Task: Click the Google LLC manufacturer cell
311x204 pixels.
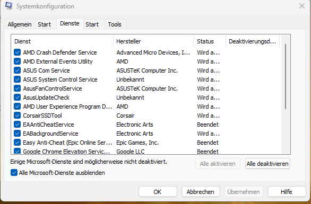Action: (131, 152)
